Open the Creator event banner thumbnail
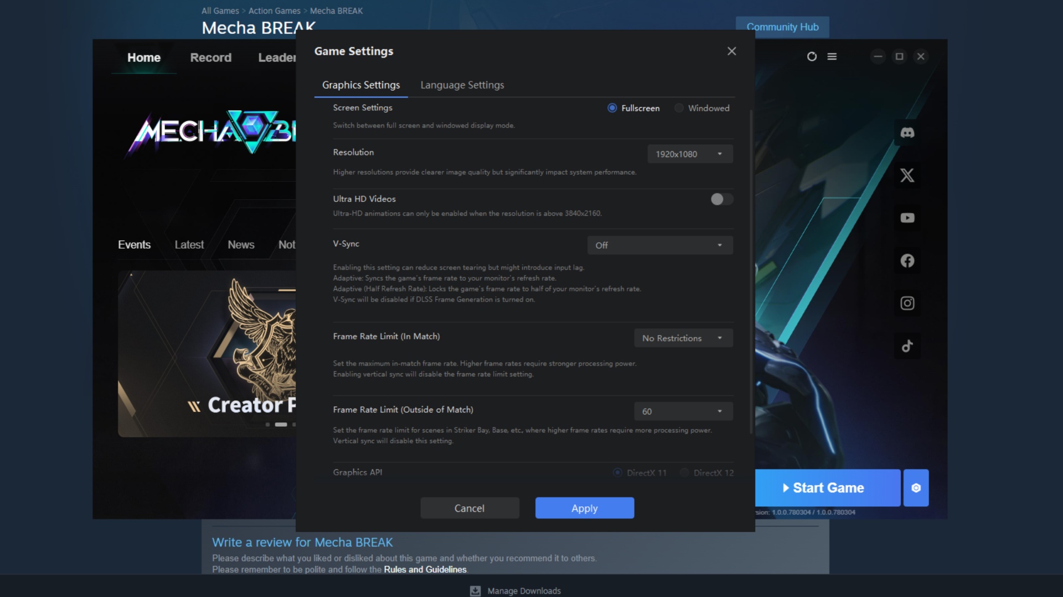 click(x=207, y=354)
